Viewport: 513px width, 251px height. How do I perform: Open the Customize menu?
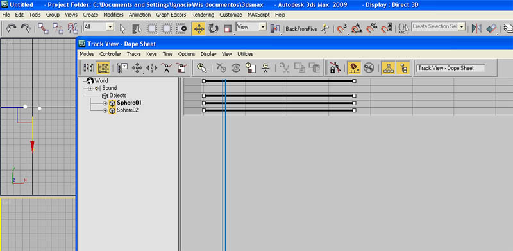[x=231, y=15]
